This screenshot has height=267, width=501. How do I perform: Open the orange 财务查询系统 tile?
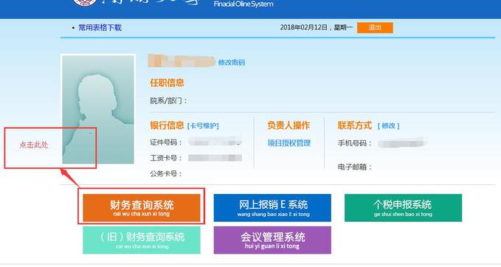click(142, 207)
